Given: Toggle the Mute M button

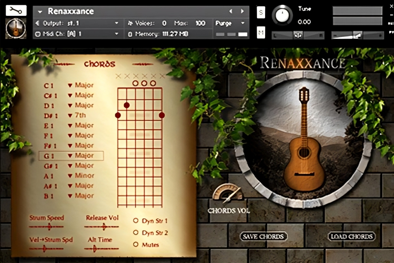Looking at the screenshot, I should coord(261,32).
